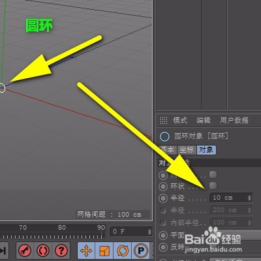Click the stepper arrows on 半径 200 cm
261x261 pixels.
click(x=249, y=210)
